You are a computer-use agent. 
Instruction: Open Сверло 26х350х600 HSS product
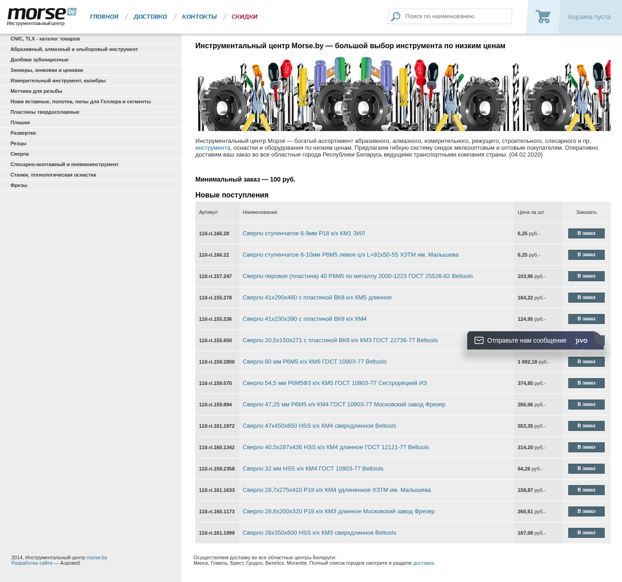[x=320, y=533]
